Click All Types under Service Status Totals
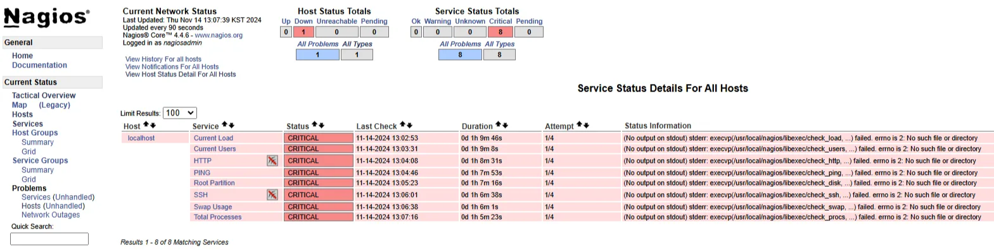The image size is (994, 250). click(x=500, y=44)
